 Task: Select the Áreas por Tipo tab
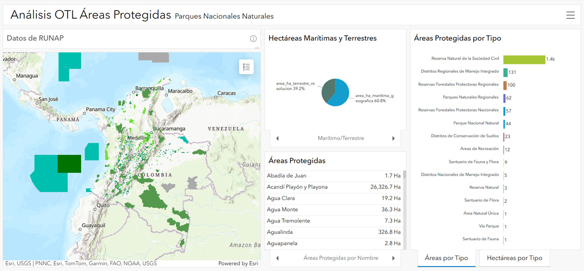pos(446,258)
